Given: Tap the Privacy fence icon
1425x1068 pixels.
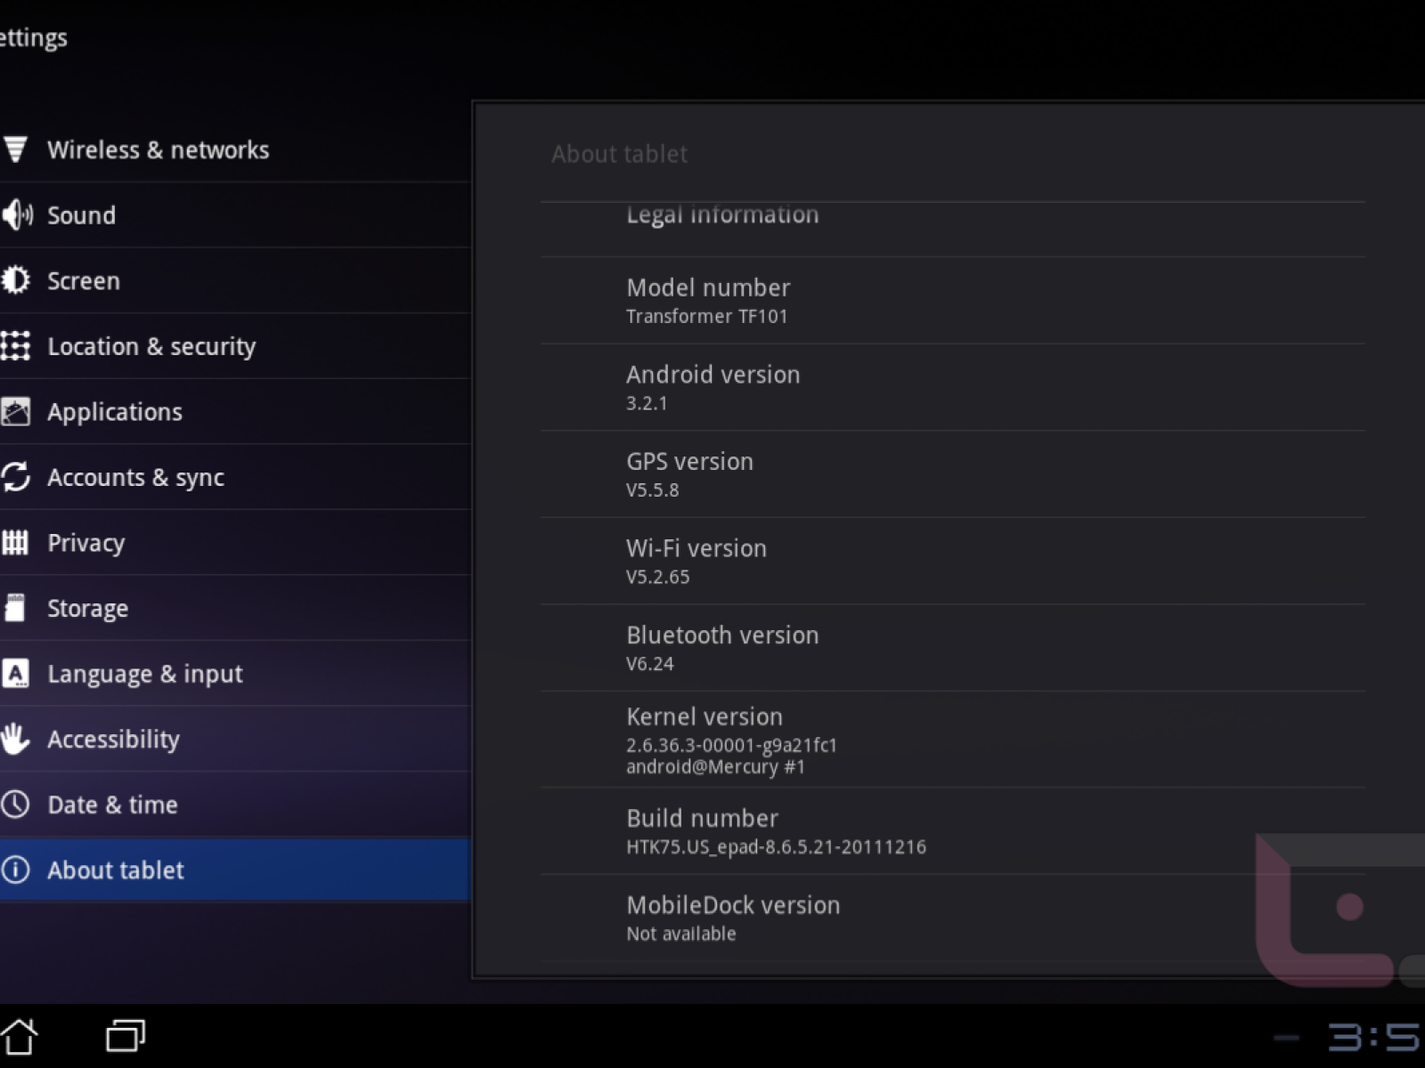Looking at the screenshot, I should point(15,543).
